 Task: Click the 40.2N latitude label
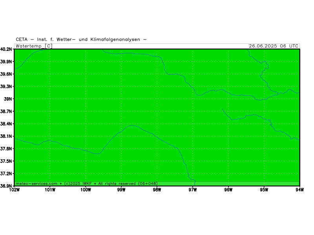[x=6, y=49]
